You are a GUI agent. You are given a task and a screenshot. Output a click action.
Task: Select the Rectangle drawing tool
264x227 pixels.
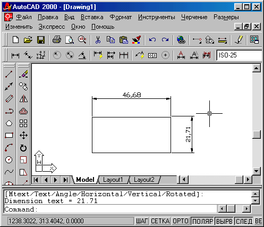9,136
